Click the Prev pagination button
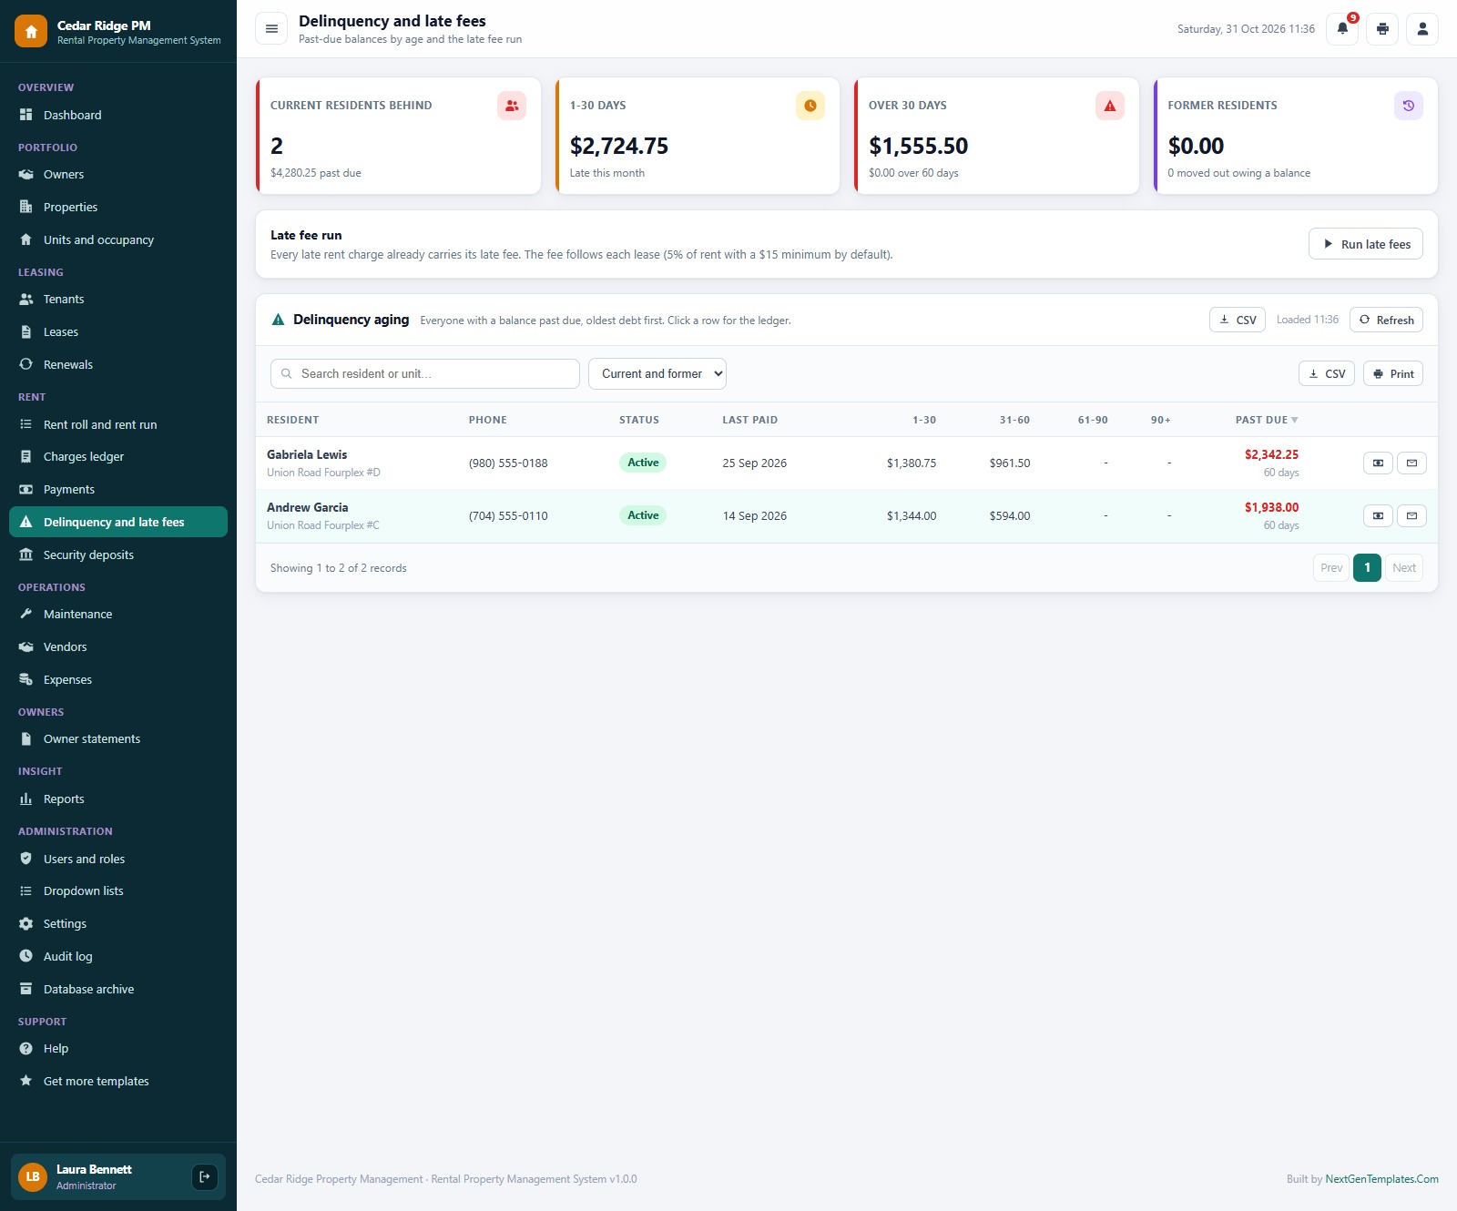This screenshot has height=1211, width=1457. click(x=1331, y=568)
